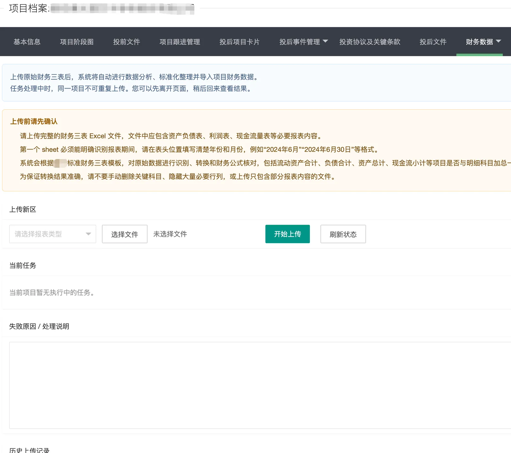Screen dimensions: 511x453
Task: Click the 未选择文件 status text
Action: point(170,234)
